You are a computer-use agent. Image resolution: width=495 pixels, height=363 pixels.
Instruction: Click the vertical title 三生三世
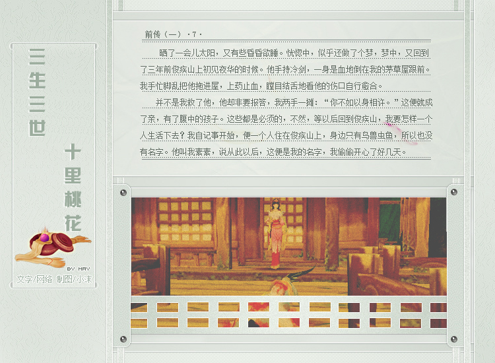tap(38, 92)
